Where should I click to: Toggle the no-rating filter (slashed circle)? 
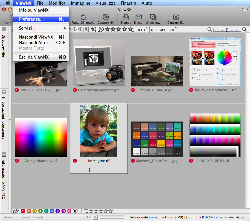[101, 30]
